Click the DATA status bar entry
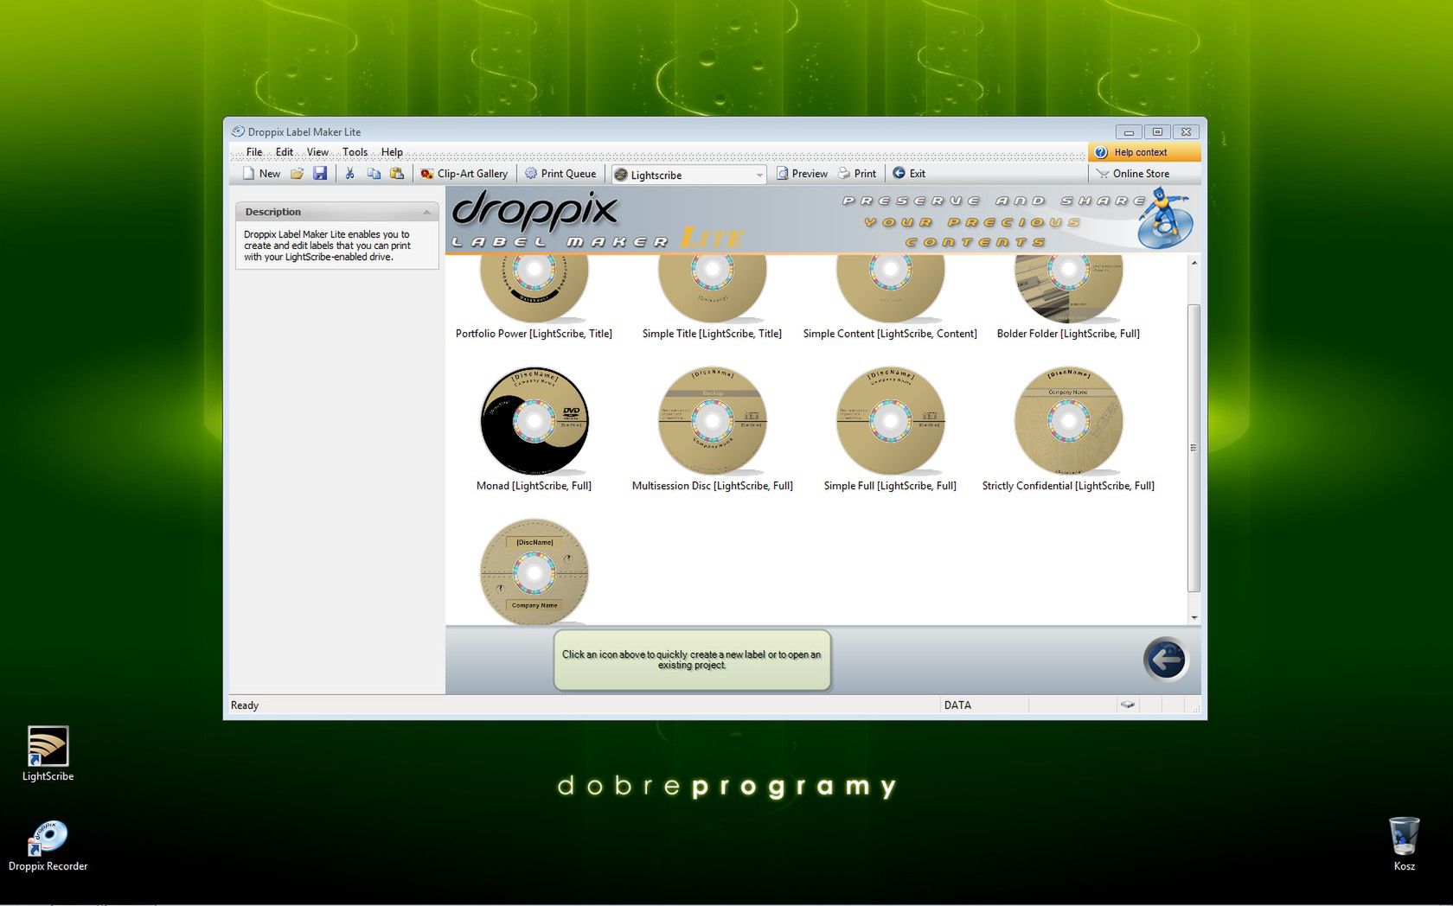This screenshot has height=906, width=1453. 957,705
